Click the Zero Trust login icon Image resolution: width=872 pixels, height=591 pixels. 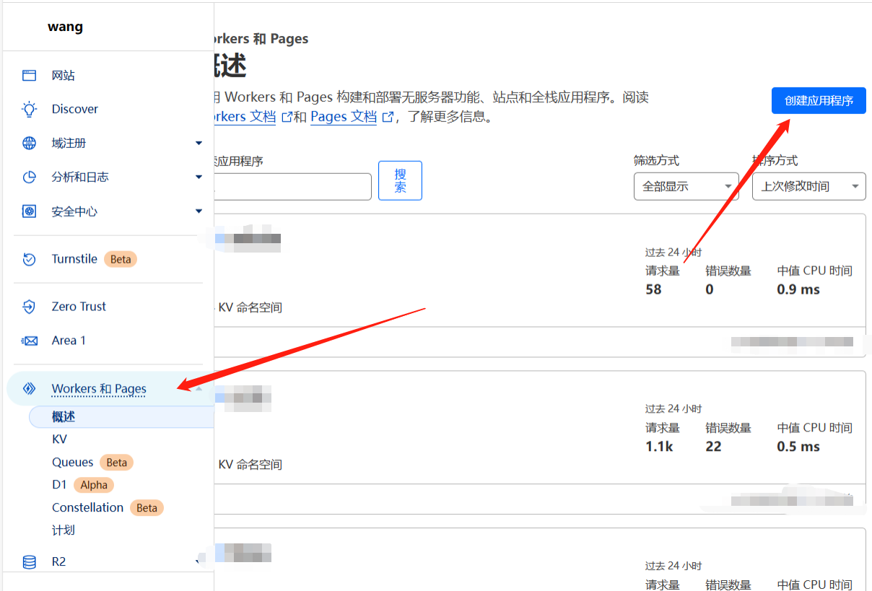point(29,307)
